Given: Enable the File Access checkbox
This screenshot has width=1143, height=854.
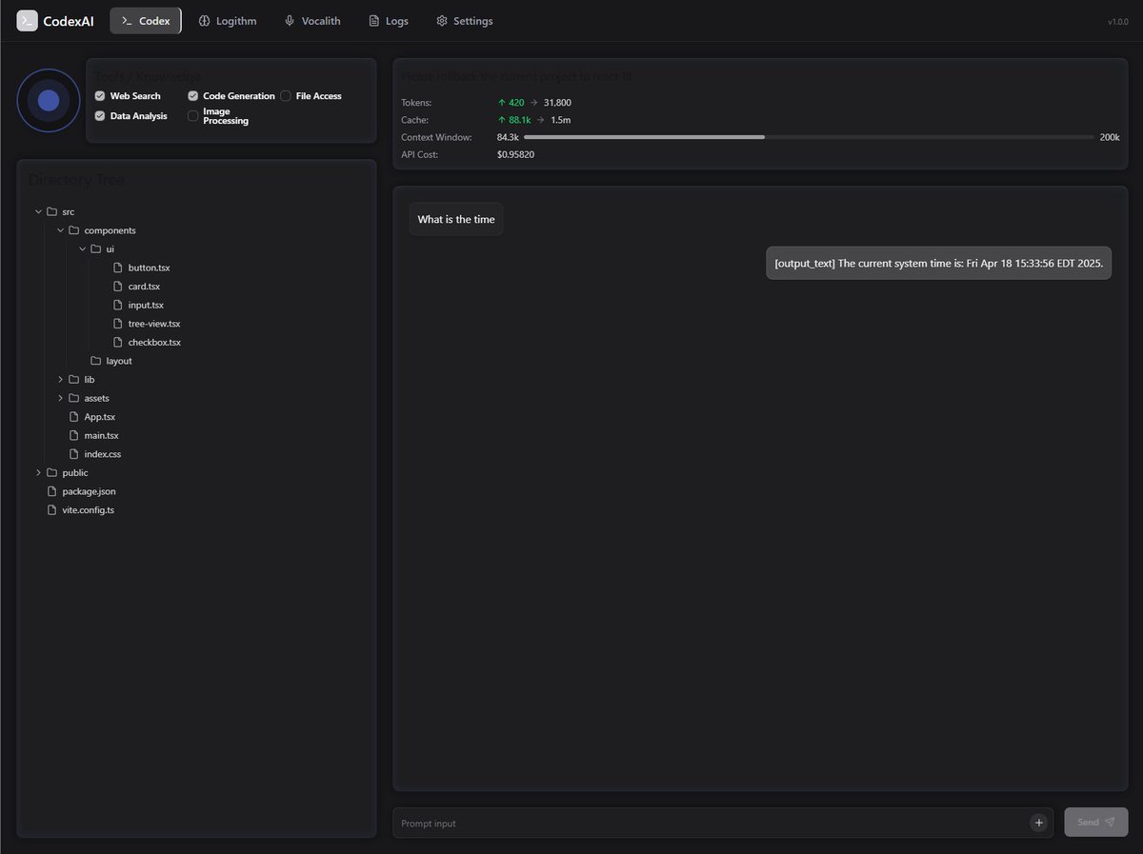Looking at the screenshot, I should [x=286, y=96].
